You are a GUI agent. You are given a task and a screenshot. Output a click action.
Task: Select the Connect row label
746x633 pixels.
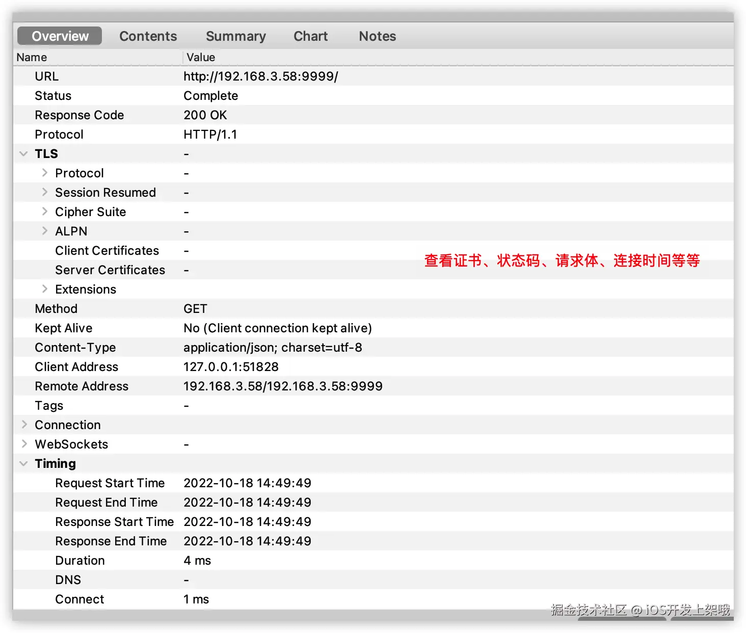79,599
